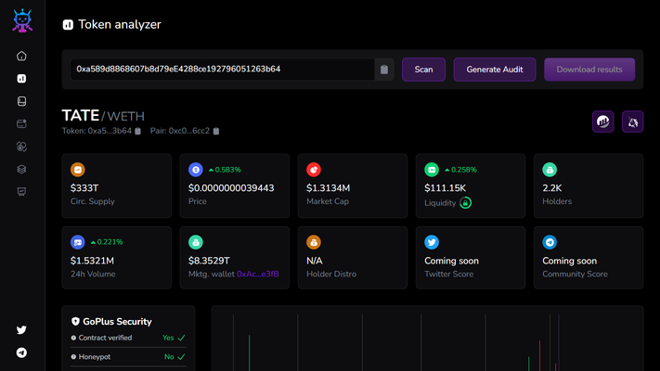
Task: Click the Liquidity card green icon
Action: [432, 170]
